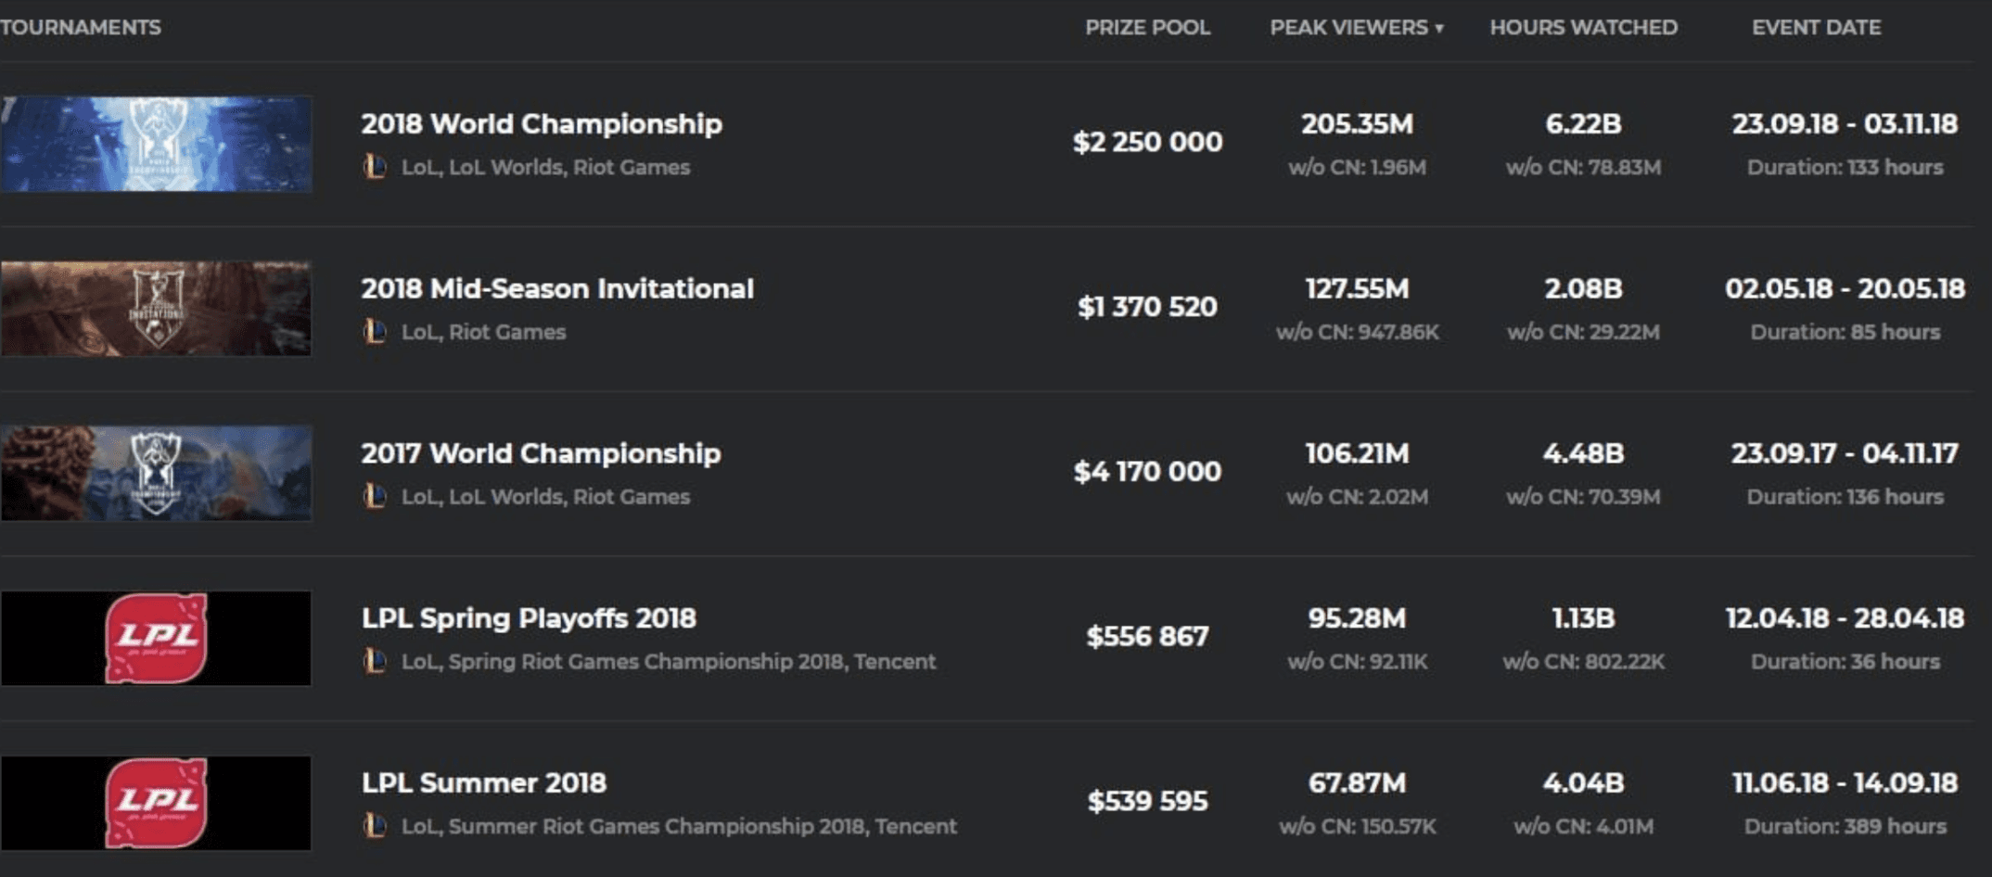The height and width of the screenshot is (877, 1992).
Task: Click LoL icon under 2018 Mid-Season Invitational
Action: tap(375, 332)
